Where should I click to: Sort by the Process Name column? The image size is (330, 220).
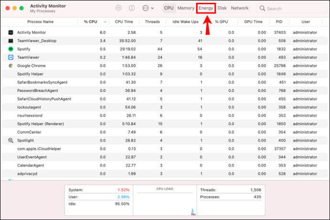click(40, 22)
